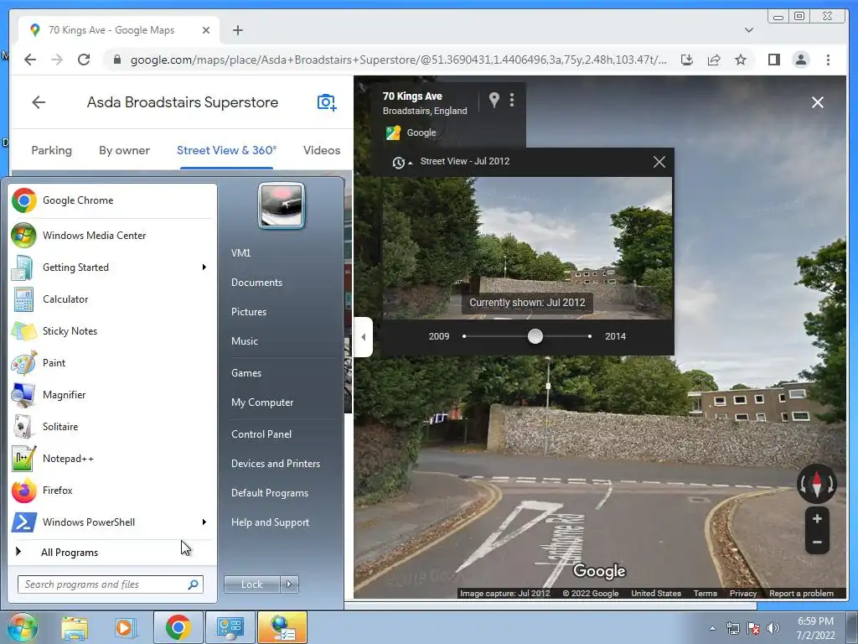
Task: Reload the Google Maps page
Action: [x=84, y=60]
